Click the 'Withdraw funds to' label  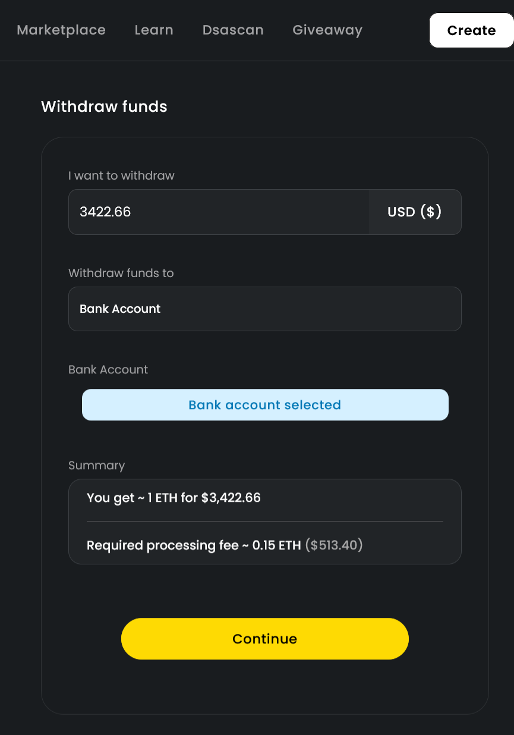[121, 273]
